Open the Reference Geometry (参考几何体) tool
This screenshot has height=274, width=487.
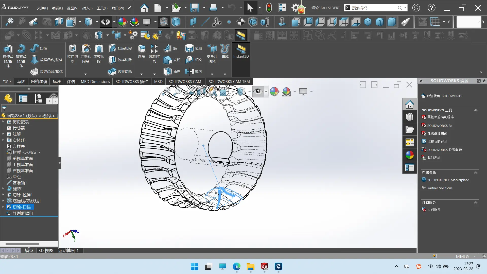tap(212, 54)
